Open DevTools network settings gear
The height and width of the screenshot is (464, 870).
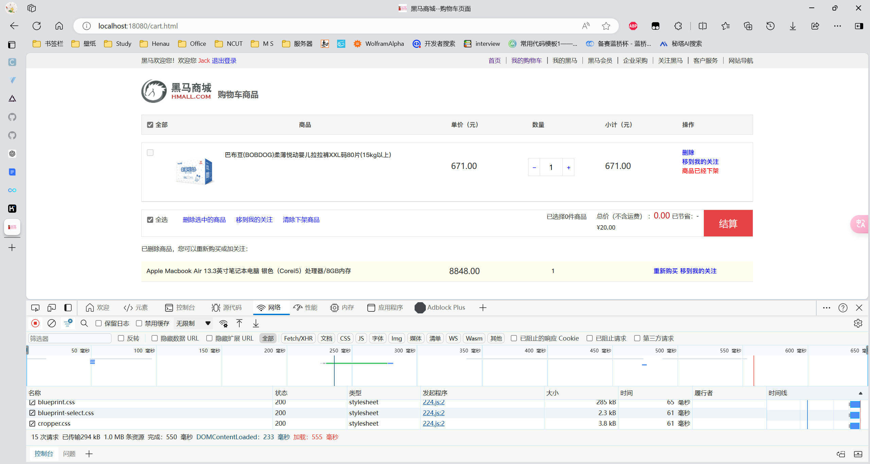[x=858, y=323]
